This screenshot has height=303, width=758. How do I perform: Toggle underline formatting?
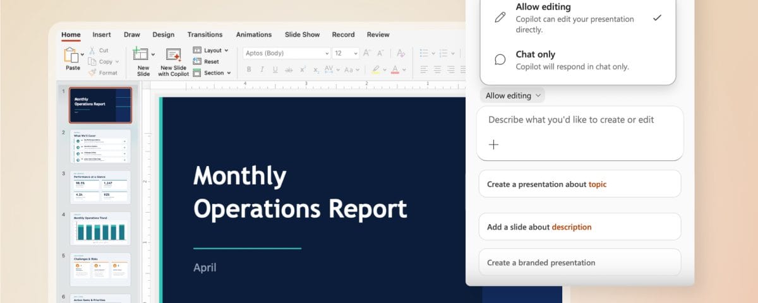pos(275,69)
